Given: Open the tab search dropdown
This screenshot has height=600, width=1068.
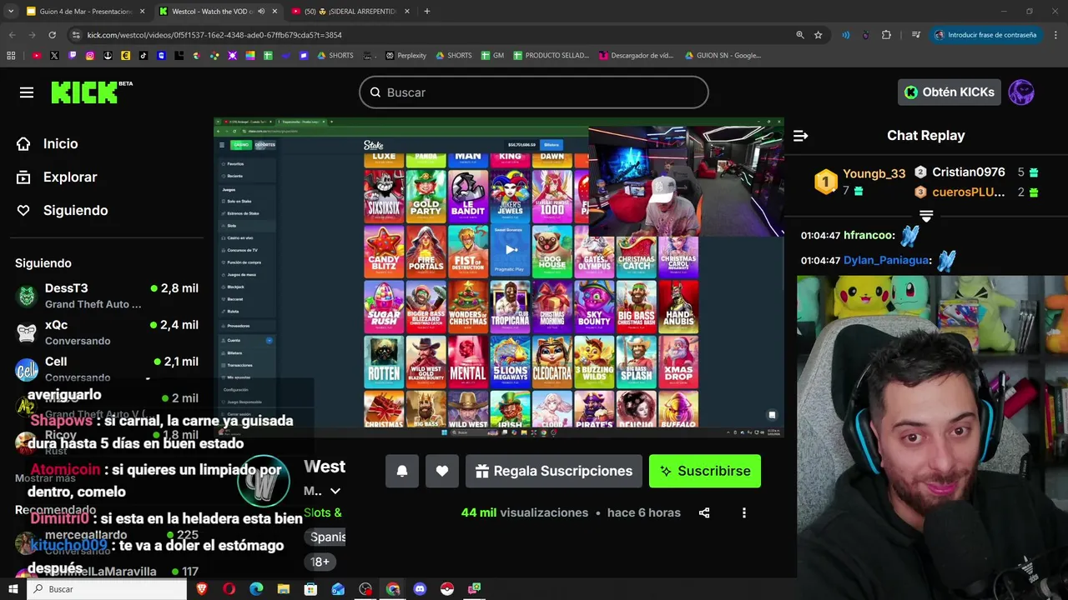Looking at the screenshot, I should coord(11,12).
